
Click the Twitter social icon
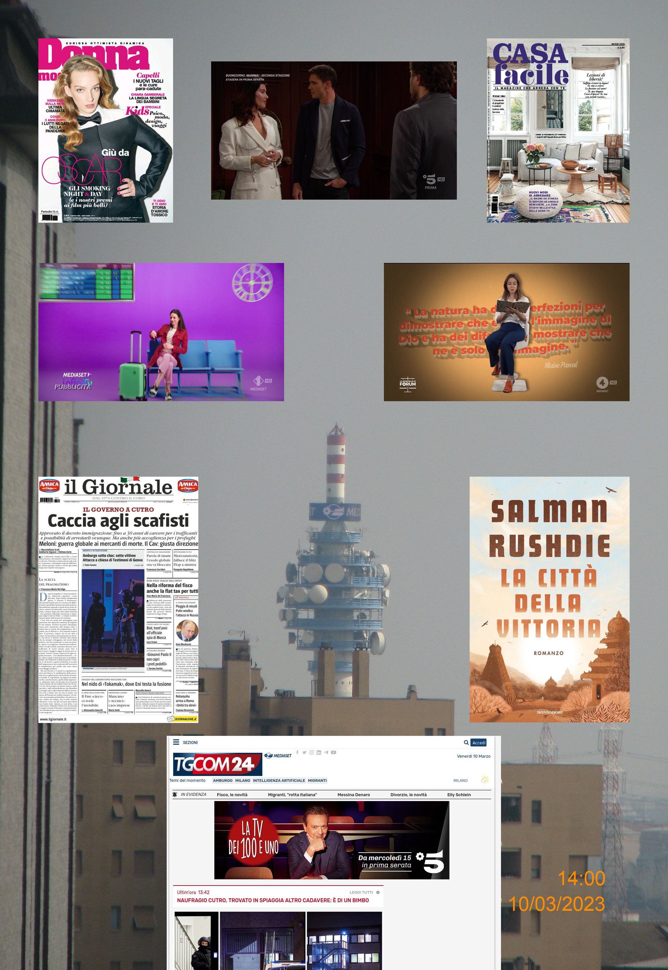click(304, 752)
